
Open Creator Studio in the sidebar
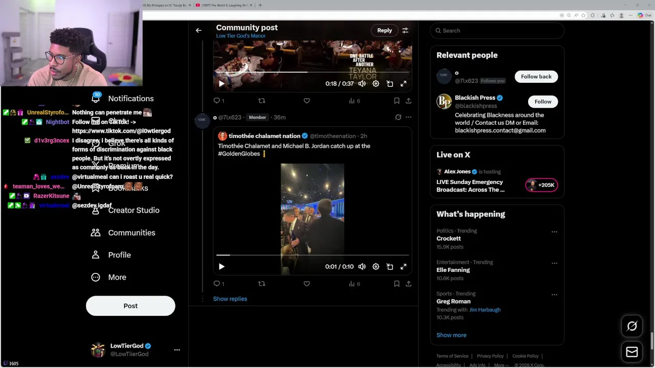125,210
